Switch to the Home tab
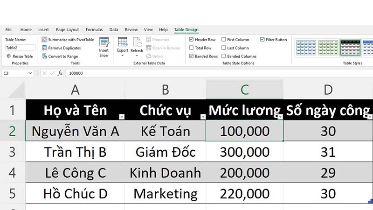 pos(26,30)
